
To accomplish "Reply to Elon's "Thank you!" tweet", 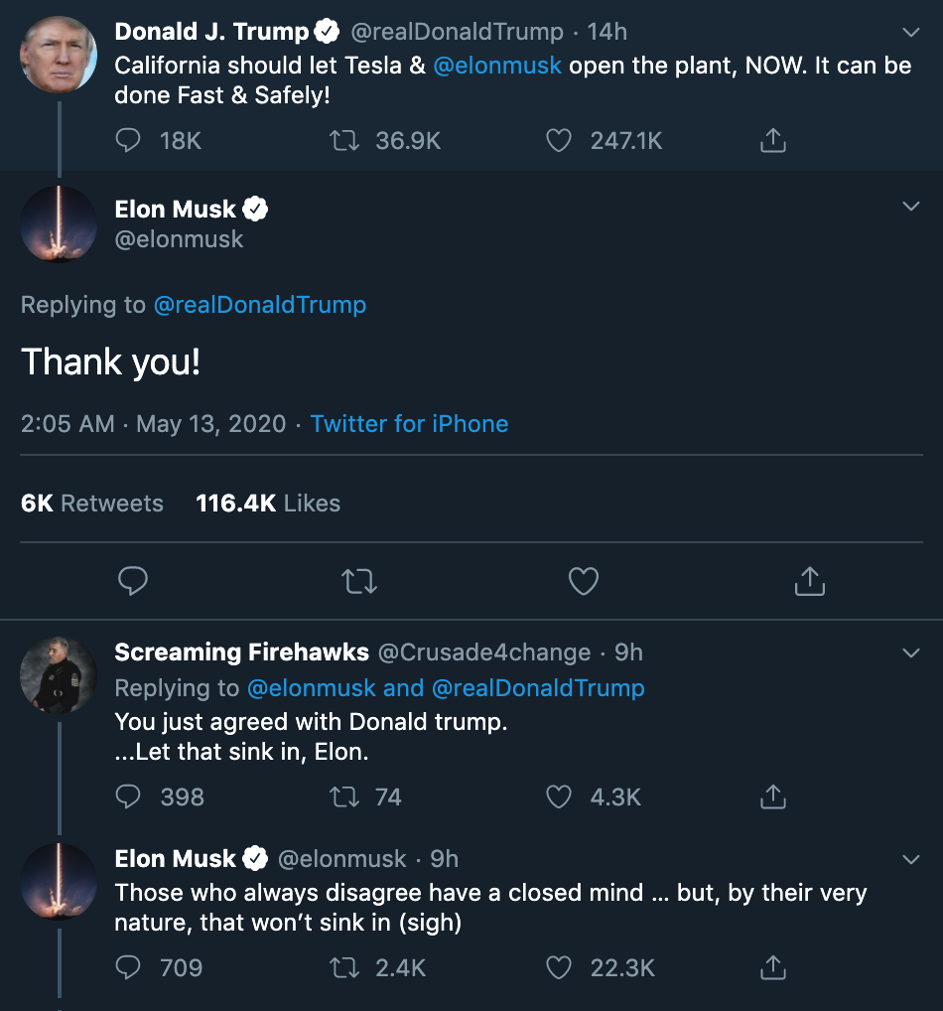I will tap(133, 581).
